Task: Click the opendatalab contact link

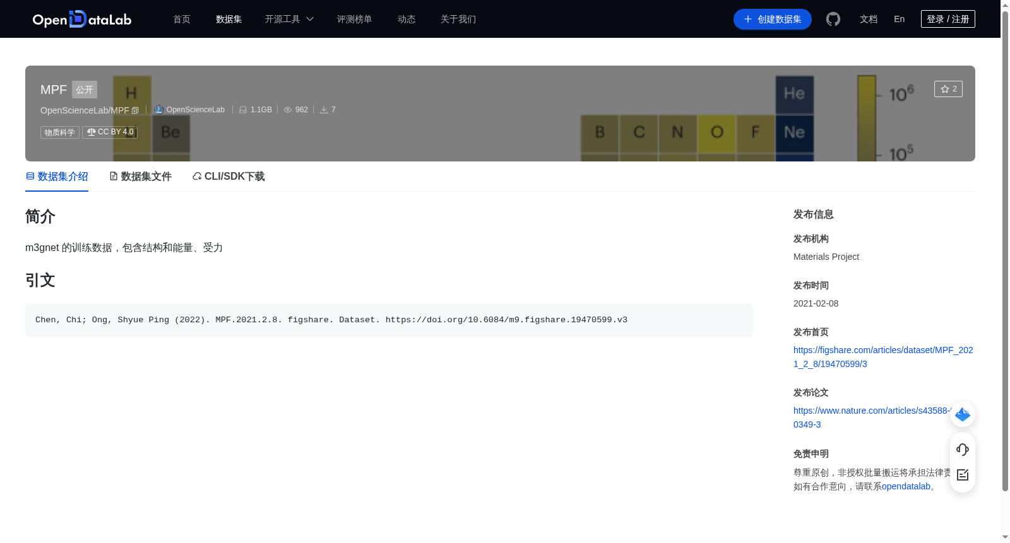Action: [906, 486]
